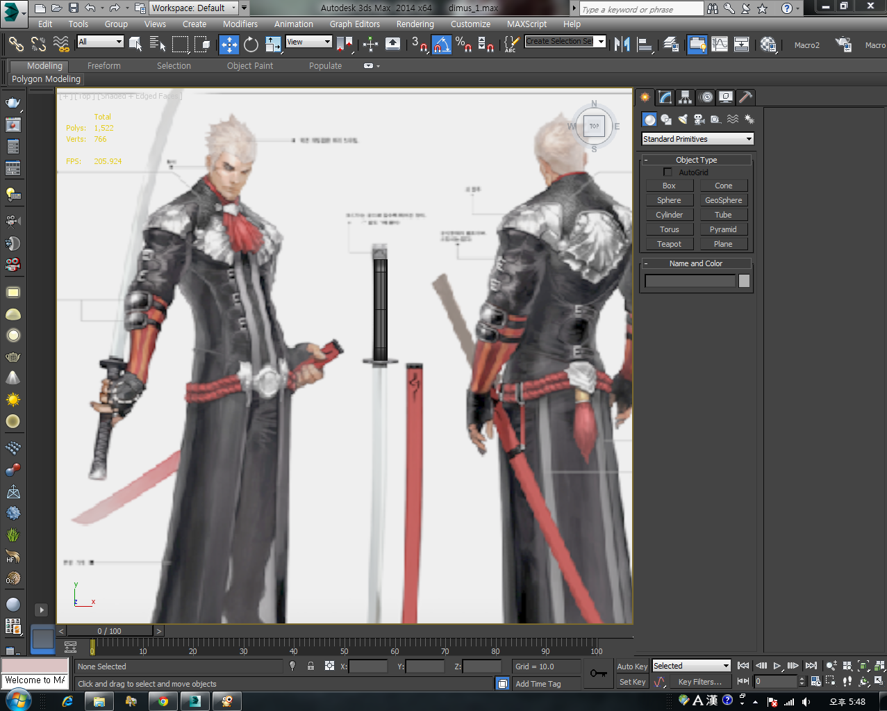Click the Teapot primitive button
The height and width of the screenshot is (711, 887).
669,244
